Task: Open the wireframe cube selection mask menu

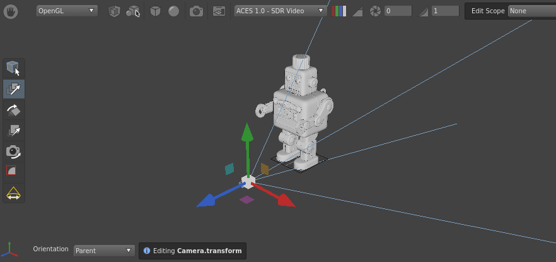Action: 114,11
